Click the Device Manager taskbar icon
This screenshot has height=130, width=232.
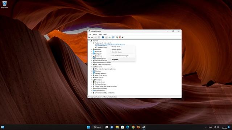click(144, 127)
